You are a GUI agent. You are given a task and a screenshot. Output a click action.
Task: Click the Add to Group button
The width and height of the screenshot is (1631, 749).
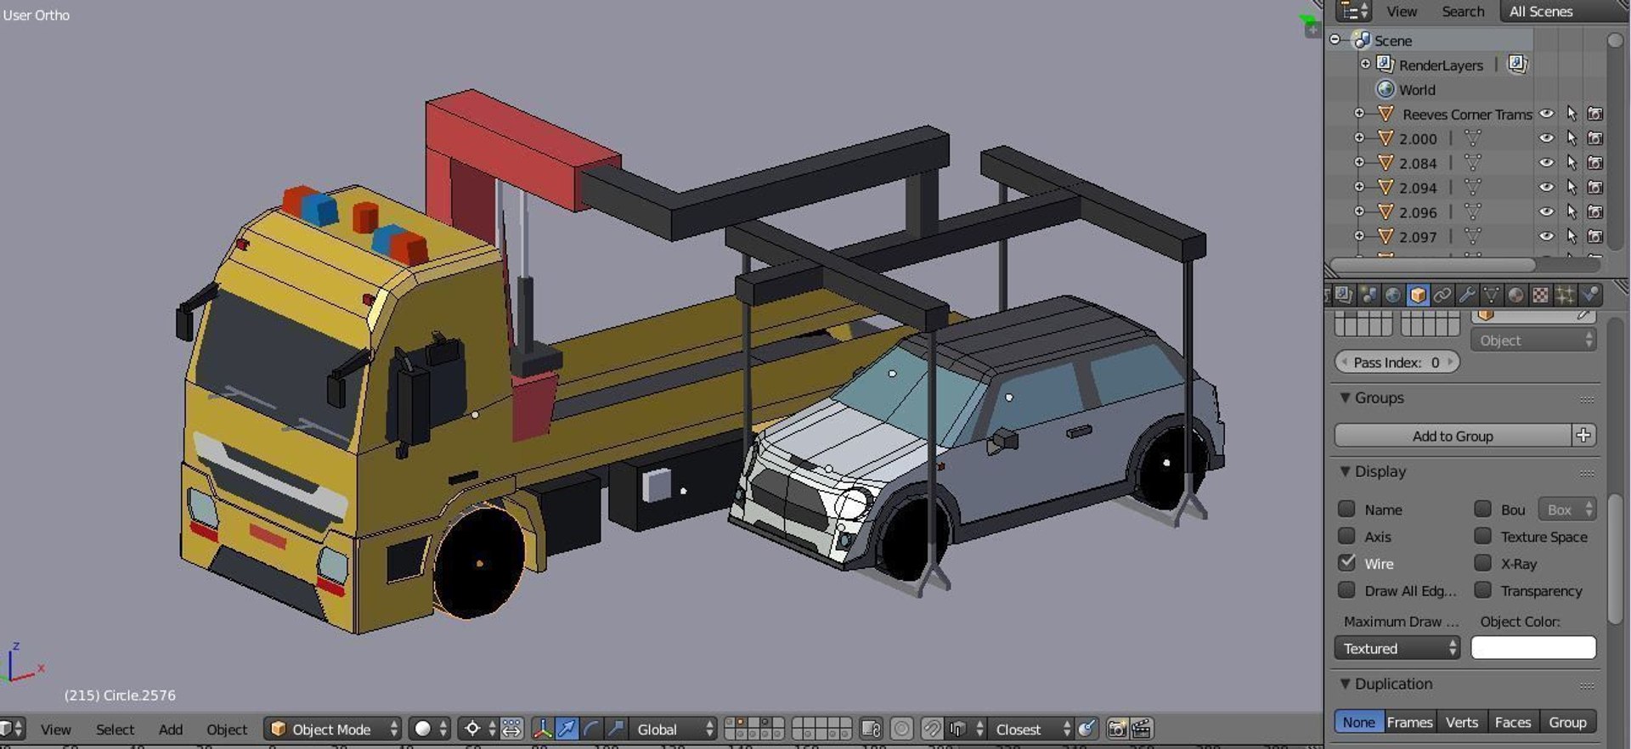[1453, 436]
